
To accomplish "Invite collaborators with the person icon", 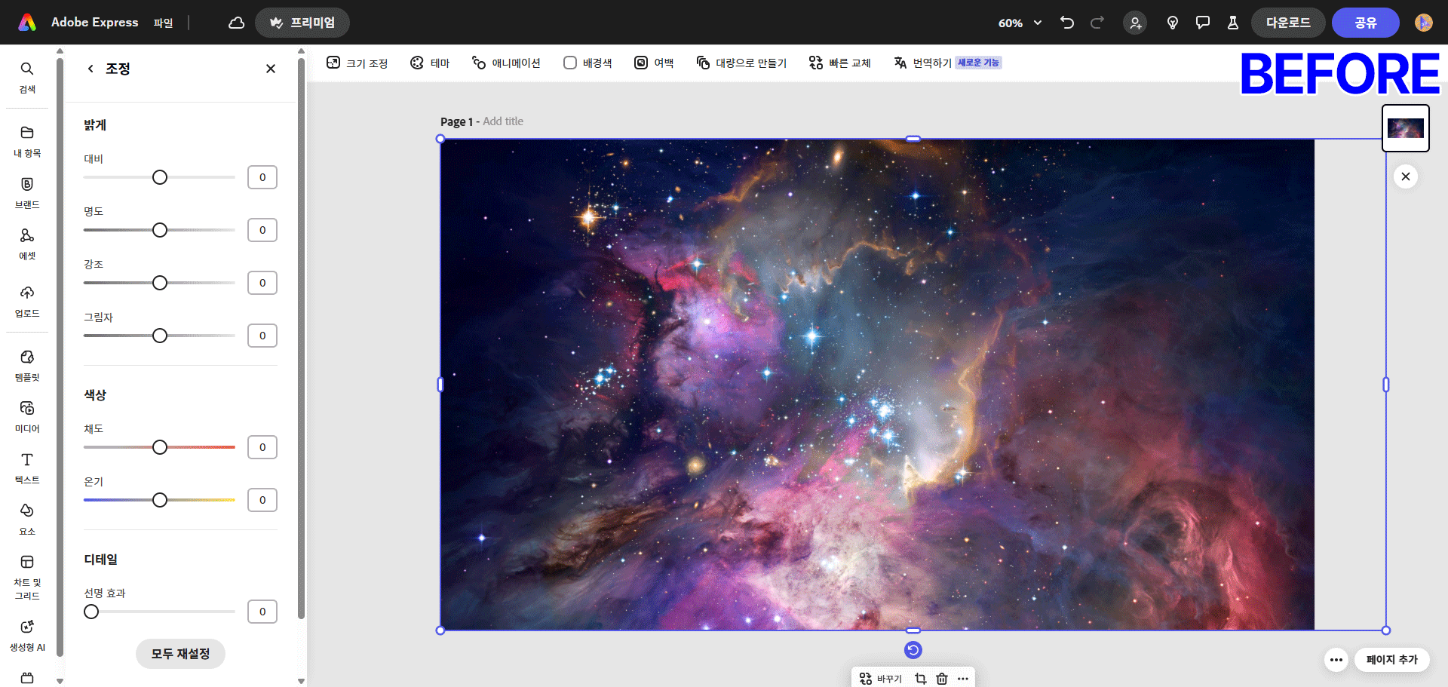I will (x=1135, y=23).
